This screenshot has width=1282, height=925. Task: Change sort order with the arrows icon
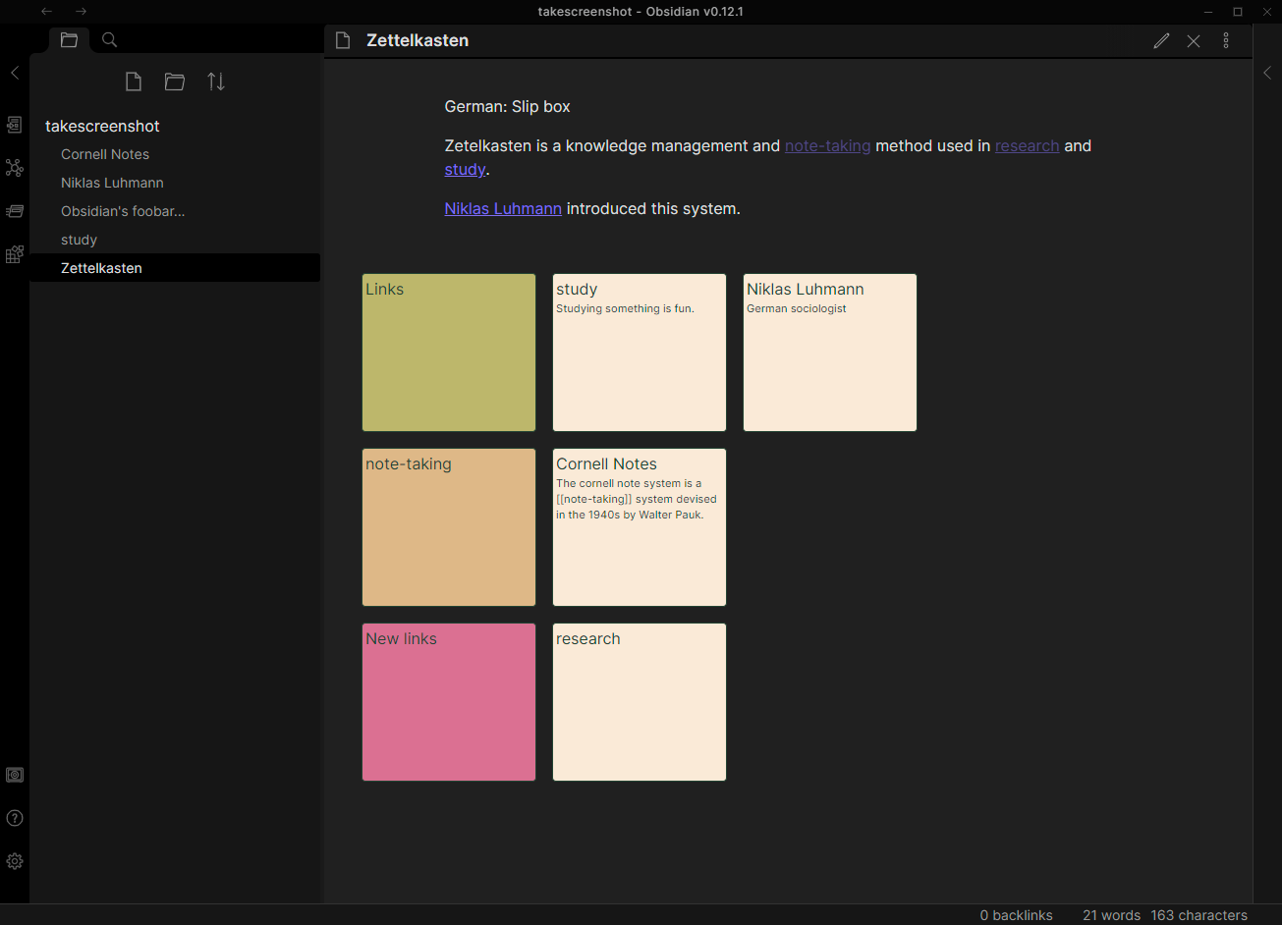point(216,82)
